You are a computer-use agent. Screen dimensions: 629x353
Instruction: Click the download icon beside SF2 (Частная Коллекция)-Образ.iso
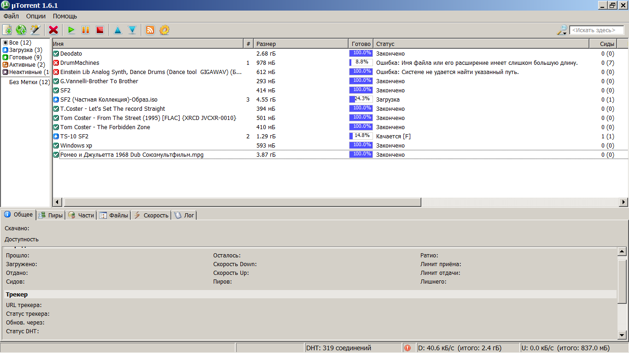pyautogui.click(x=56, y=100)
